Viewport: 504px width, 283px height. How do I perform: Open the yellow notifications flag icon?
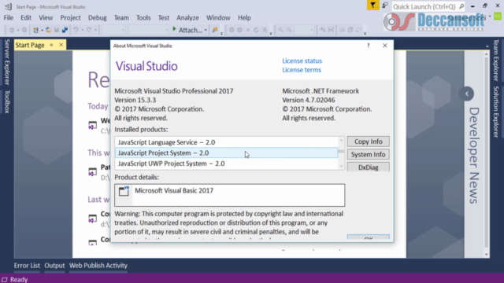[x=372, y=6]
